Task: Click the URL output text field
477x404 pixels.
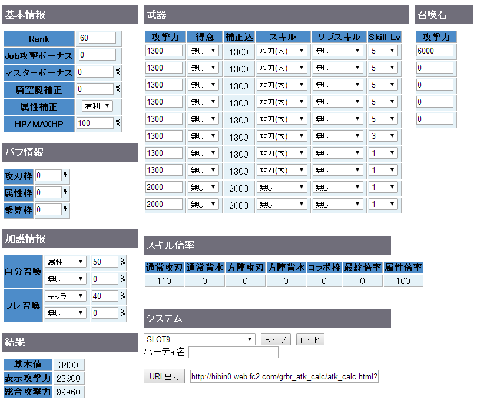Action: click(284, 377)
